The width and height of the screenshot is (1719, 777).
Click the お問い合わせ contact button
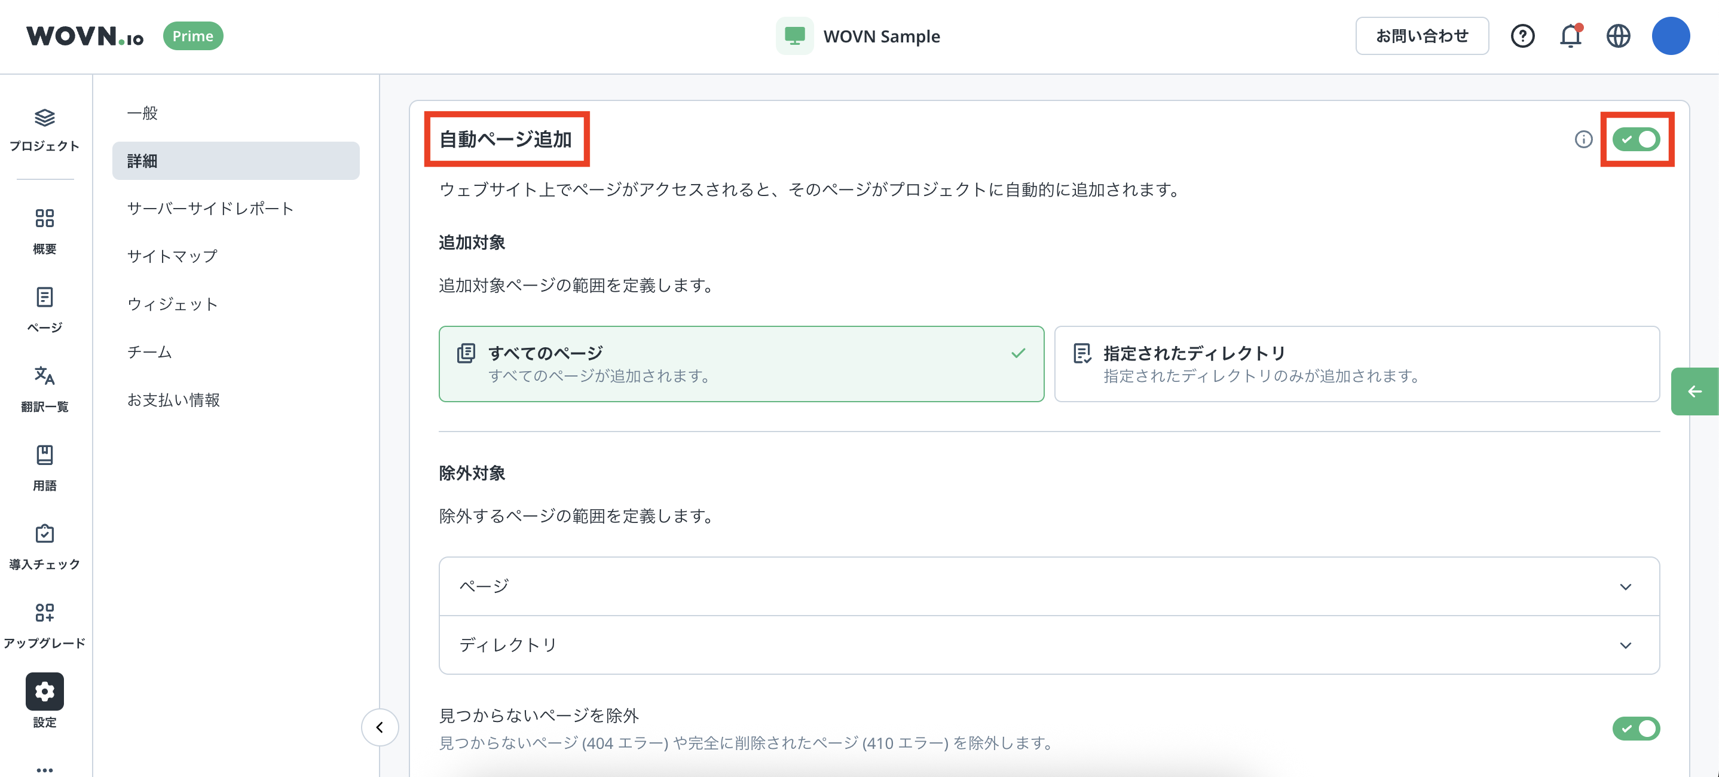[x=1421, y=36]
